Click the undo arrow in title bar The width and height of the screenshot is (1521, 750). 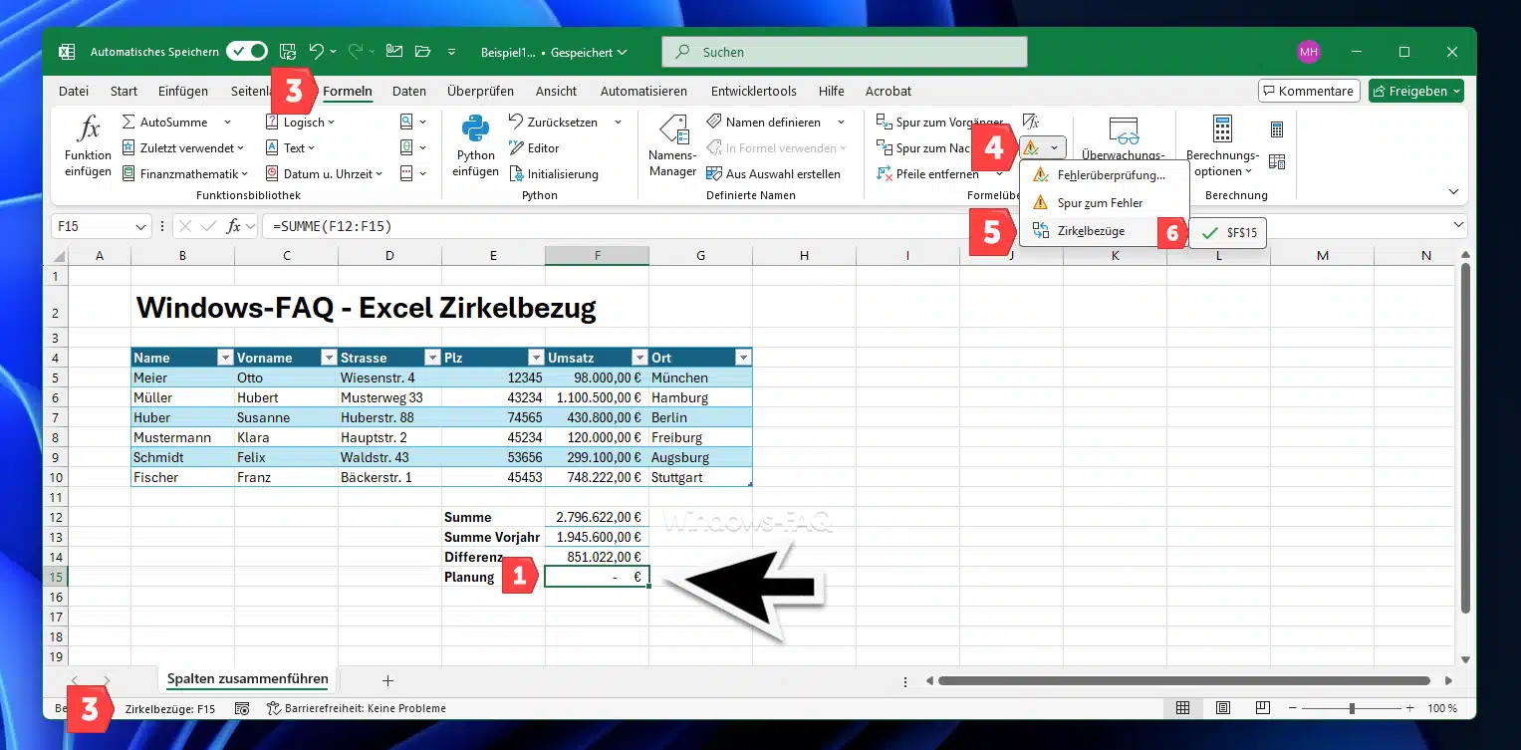316,52
